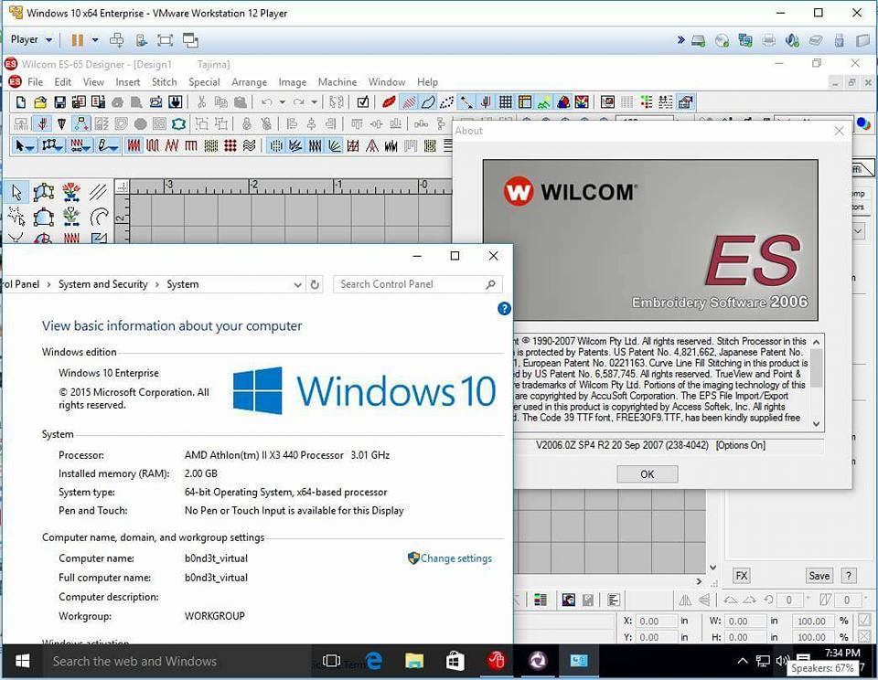The height and width of the screenshot is (680, 878).
Task: Toggle the show vectors shapes icon
Action: coord(563,101)
